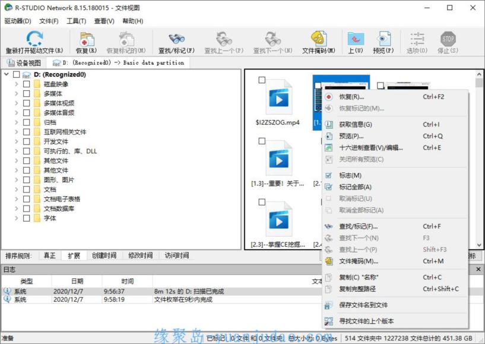This screenshot has width=485, height=344.
Task: Sort files by 真正 rule
Action: click(x=49, y=255)
